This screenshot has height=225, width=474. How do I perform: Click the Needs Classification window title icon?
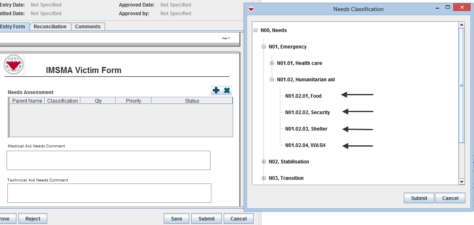(251, 9)
